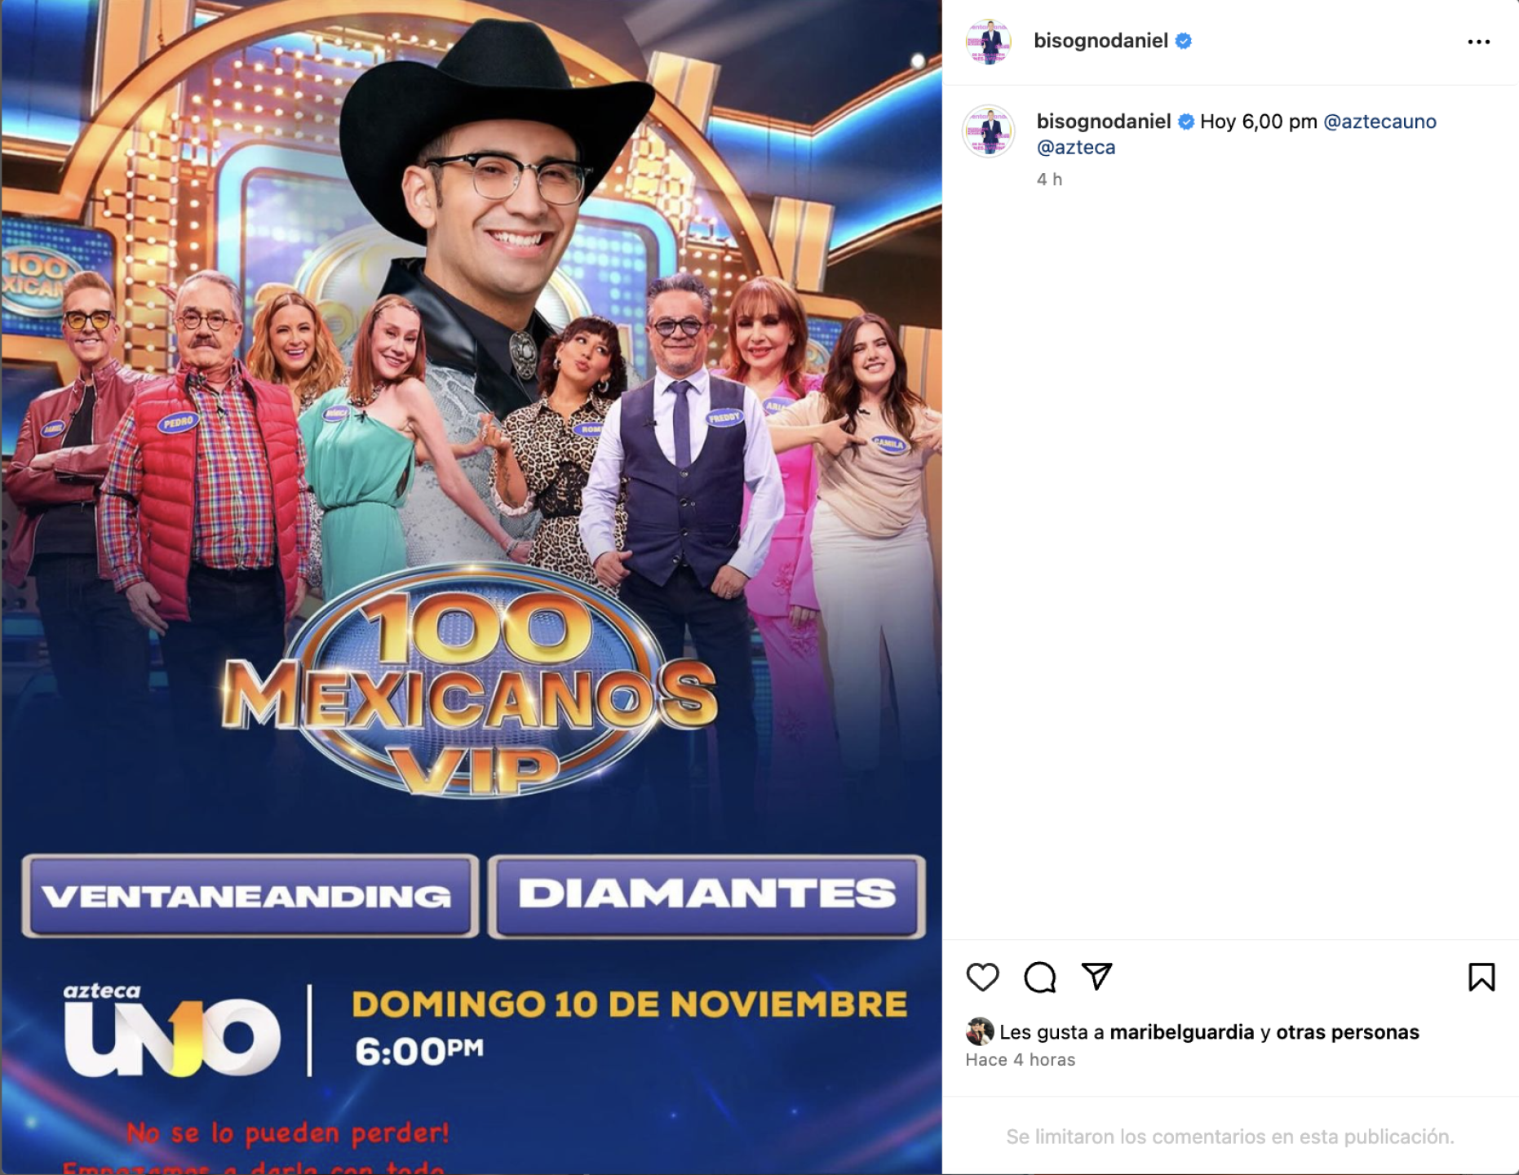Open maribelguardia profile from likes
The height and width of the screenshot is (1175, 1519).
pyautogui.click(x=1181, y=1032)
